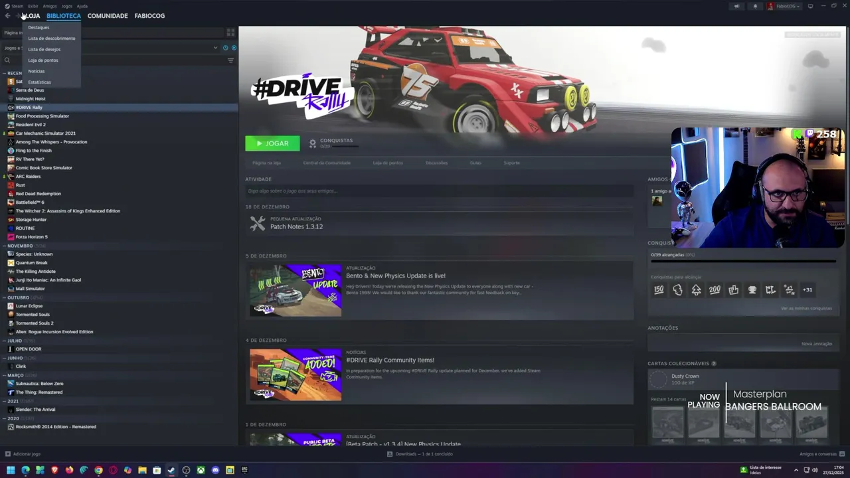This screenshot has height=478, width=850.
Task: Open File Explorer from taskbar
Action: [x=142, y=470]
